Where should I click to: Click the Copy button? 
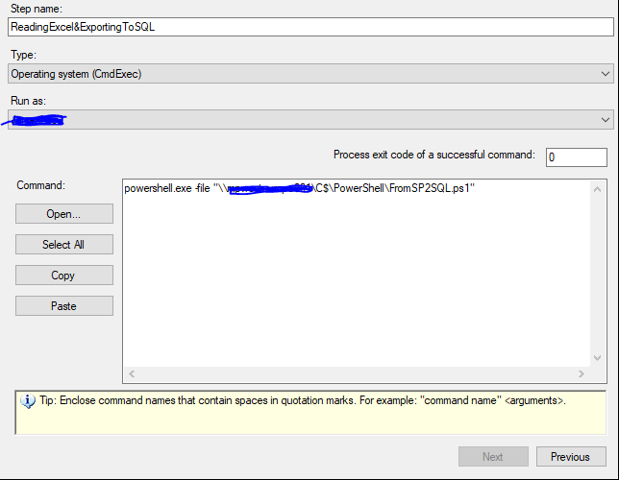[x=64, y=276]
